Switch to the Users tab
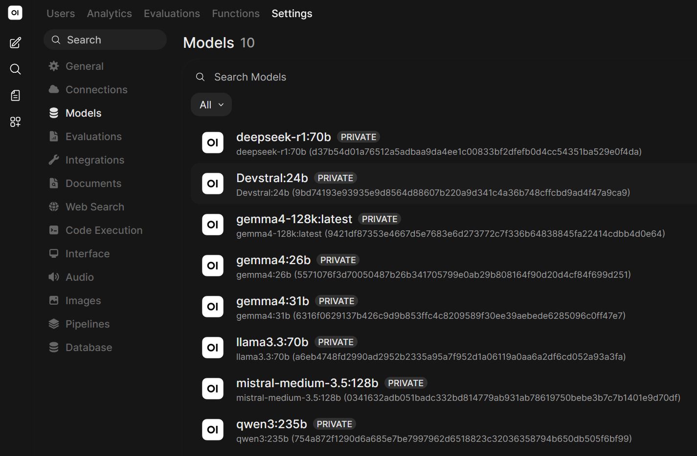Screen dimensions: 697x456 coord(61,14)
